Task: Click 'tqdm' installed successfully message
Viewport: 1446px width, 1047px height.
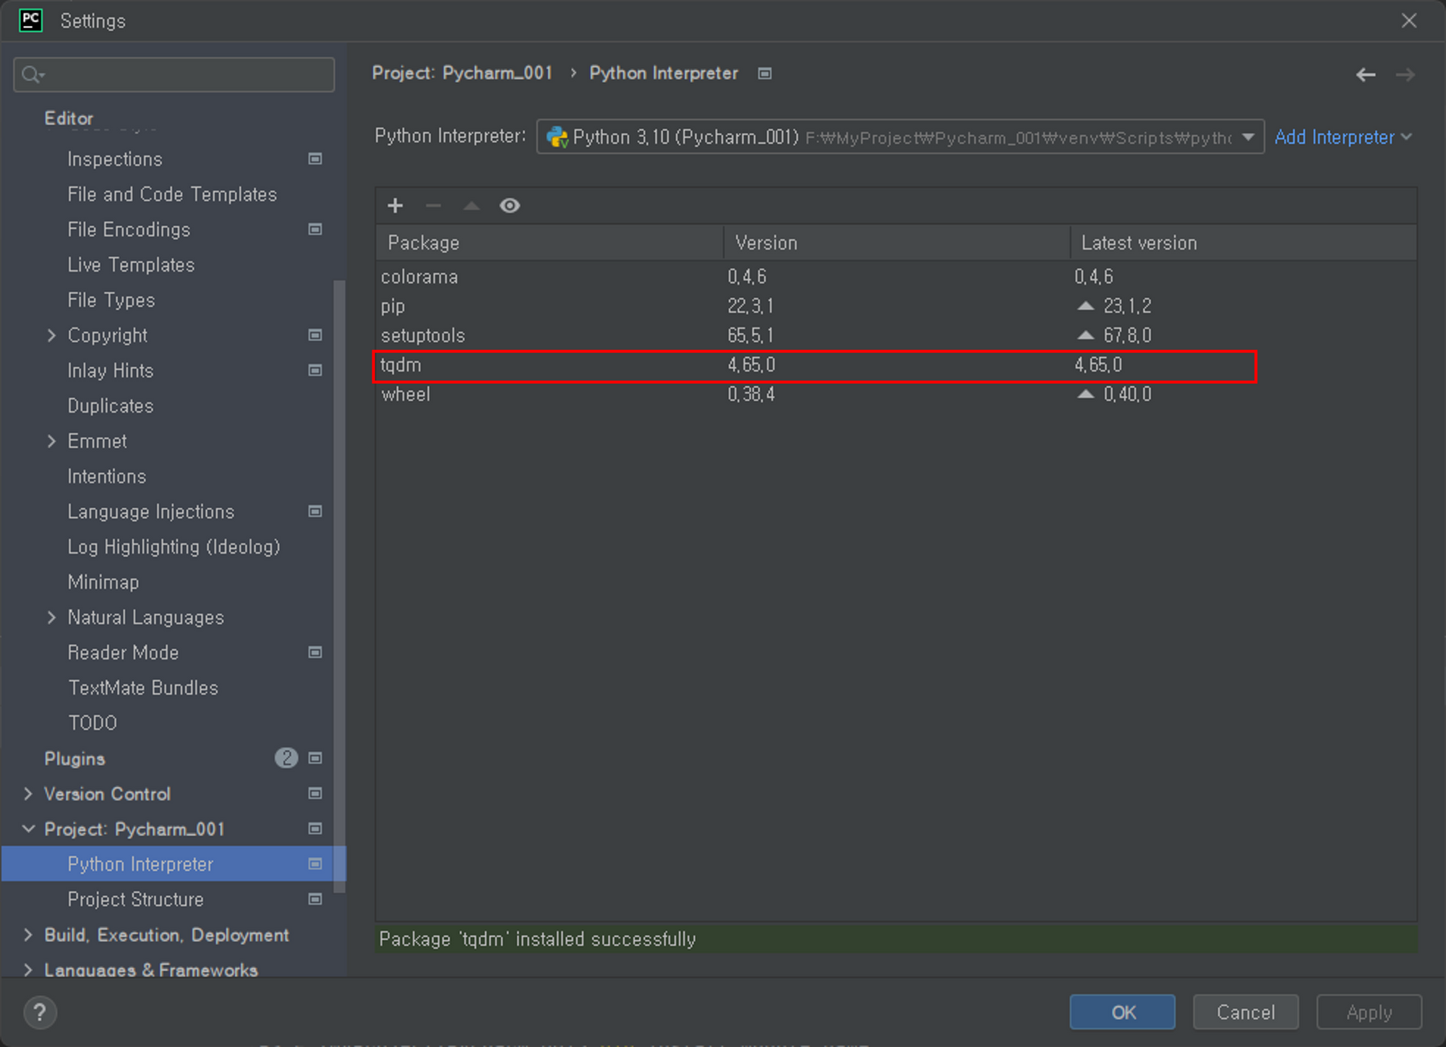Action: coord(537,939)
